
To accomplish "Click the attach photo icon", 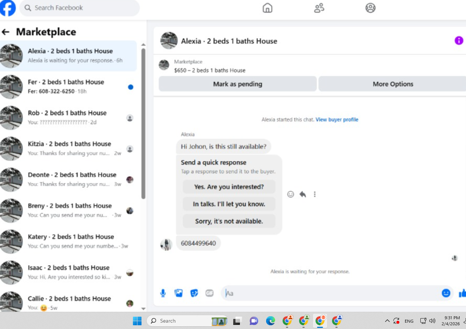I will pyautogui.click(x=179, y=293).
